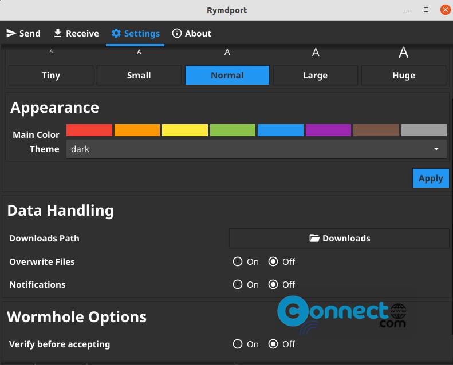Click the folder icon beside Downloads

click(314, 238)
